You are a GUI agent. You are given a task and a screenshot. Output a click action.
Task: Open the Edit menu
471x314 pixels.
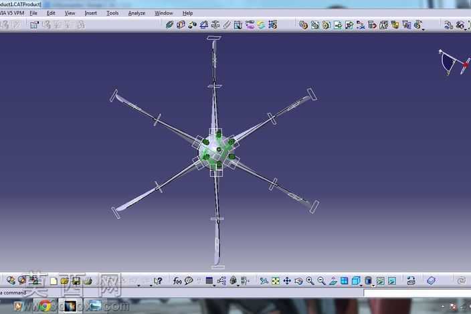[51, 13]
